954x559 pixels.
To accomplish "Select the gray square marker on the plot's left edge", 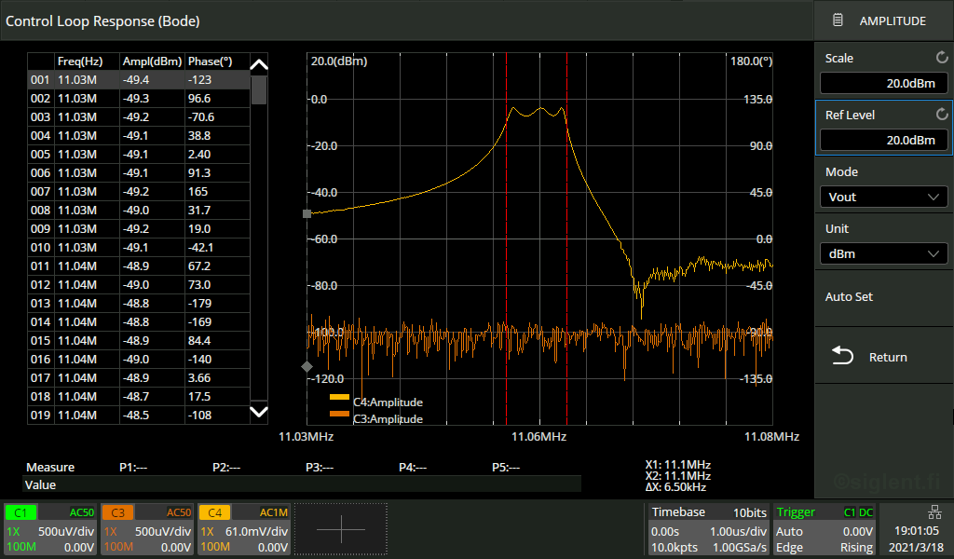I will [307, 213].
